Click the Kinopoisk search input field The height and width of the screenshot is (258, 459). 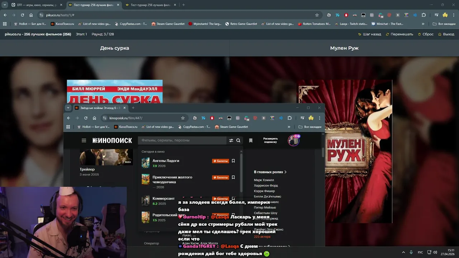(x=183, y=140)
